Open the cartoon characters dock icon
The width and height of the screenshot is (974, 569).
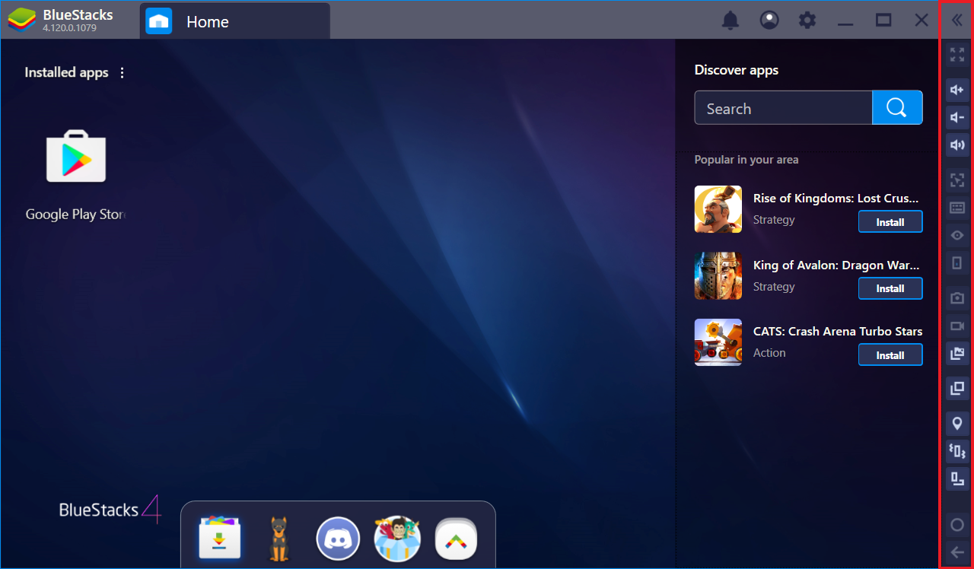click(x=397, y=539)
